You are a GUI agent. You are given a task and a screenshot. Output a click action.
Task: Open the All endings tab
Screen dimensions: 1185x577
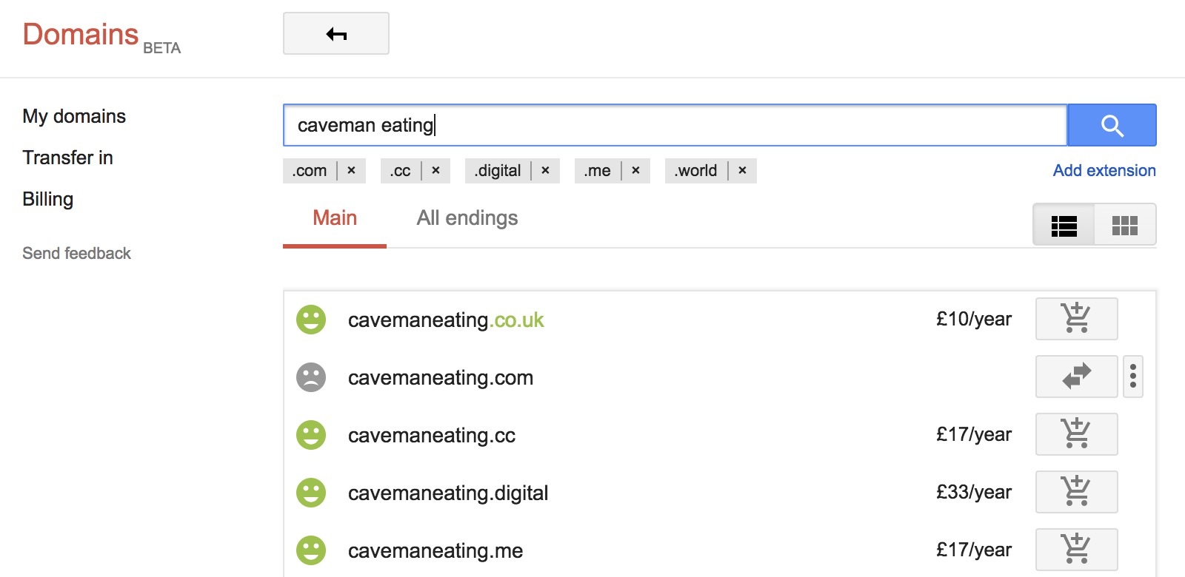click(x=467, y=218)
